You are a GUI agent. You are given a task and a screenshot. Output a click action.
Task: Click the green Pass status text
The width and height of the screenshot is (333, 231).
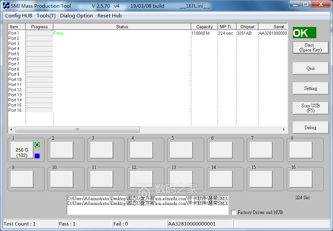point(59,33)
